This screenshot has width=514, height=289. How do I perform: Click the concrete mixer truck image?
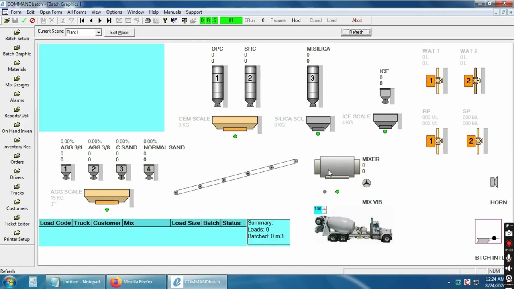pyautogui.click(x=353, y=229)
